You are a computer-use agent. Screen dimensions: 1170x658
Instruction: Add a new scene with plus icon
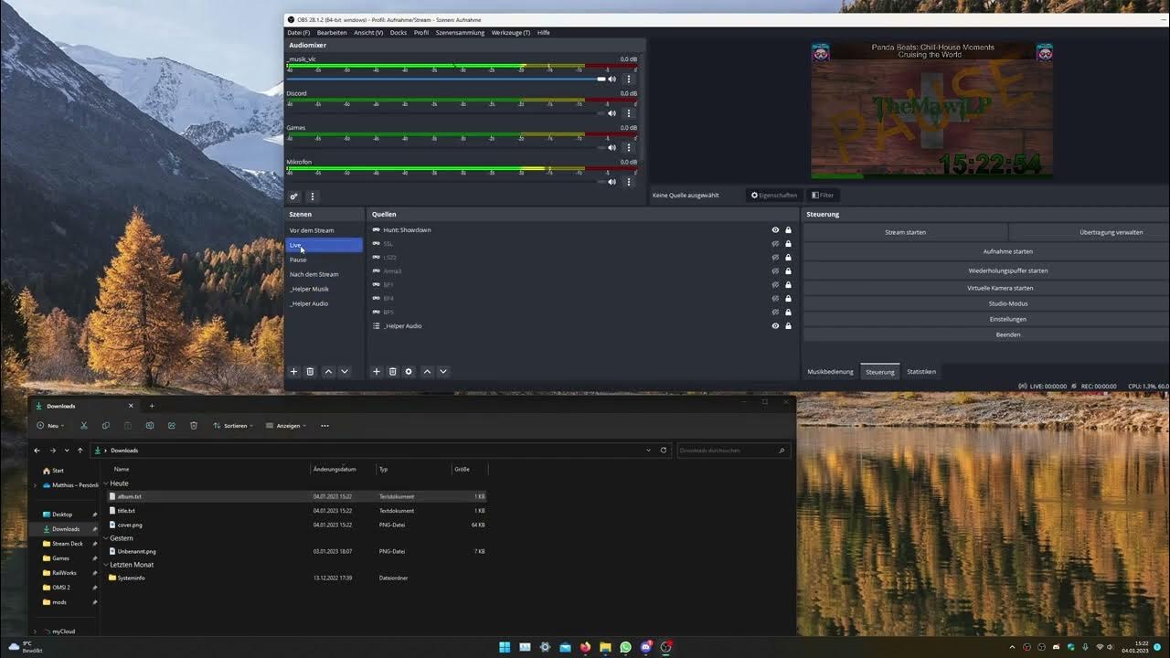tap(293, 372)
